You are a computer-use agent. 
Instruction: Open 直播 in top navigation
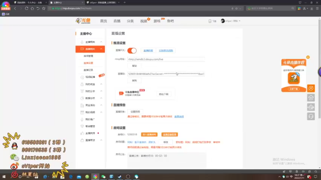(117, 21)
